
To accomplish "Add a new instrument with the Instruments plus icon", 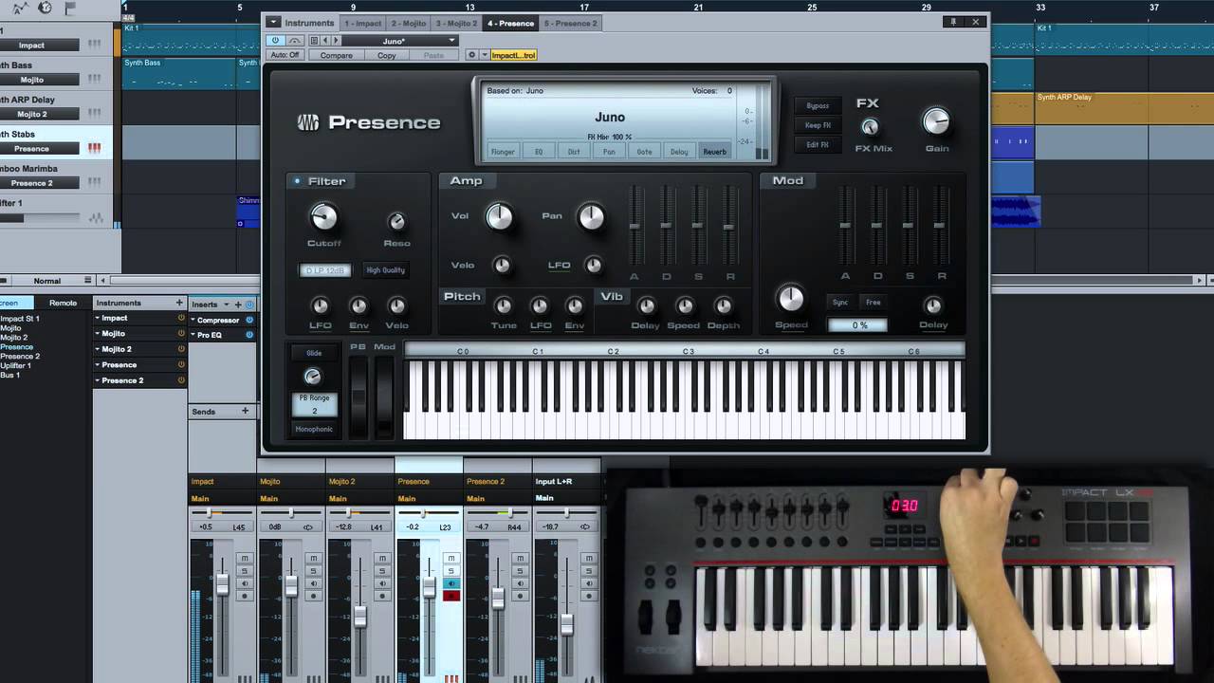I will pyautogui.click(x=179, y=303).
